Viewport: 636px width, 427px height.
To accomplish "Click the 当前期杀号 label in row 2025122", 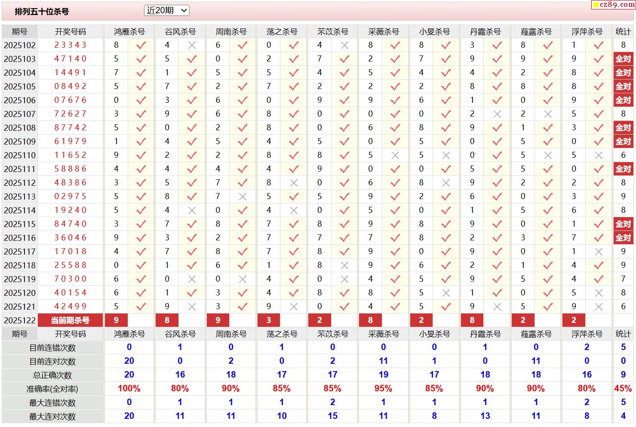I will pyautogui.click(x=71, y=320).
